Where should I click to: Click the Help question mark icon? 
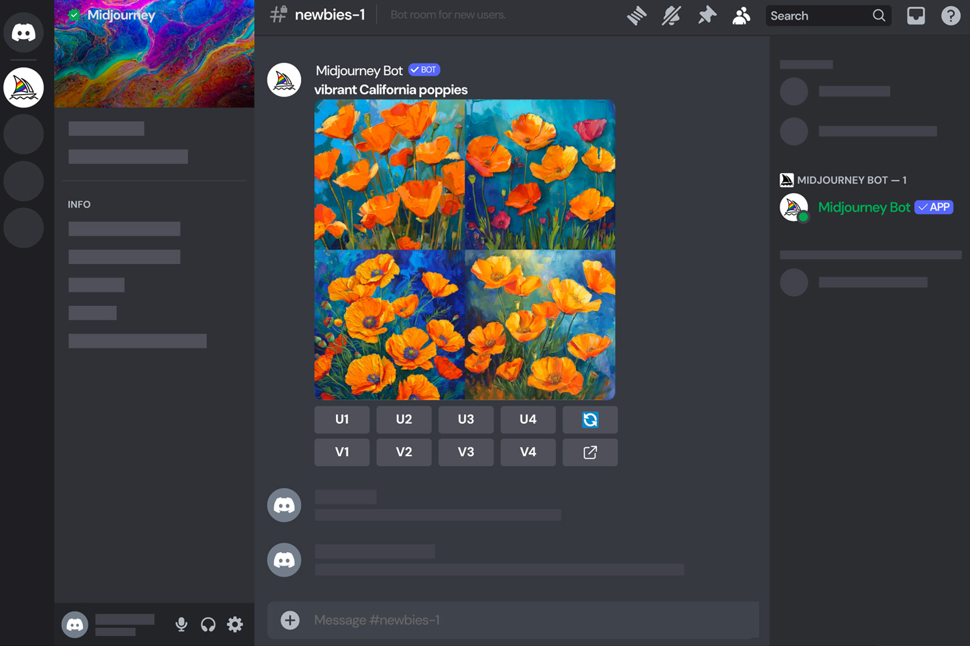[950, 15]
